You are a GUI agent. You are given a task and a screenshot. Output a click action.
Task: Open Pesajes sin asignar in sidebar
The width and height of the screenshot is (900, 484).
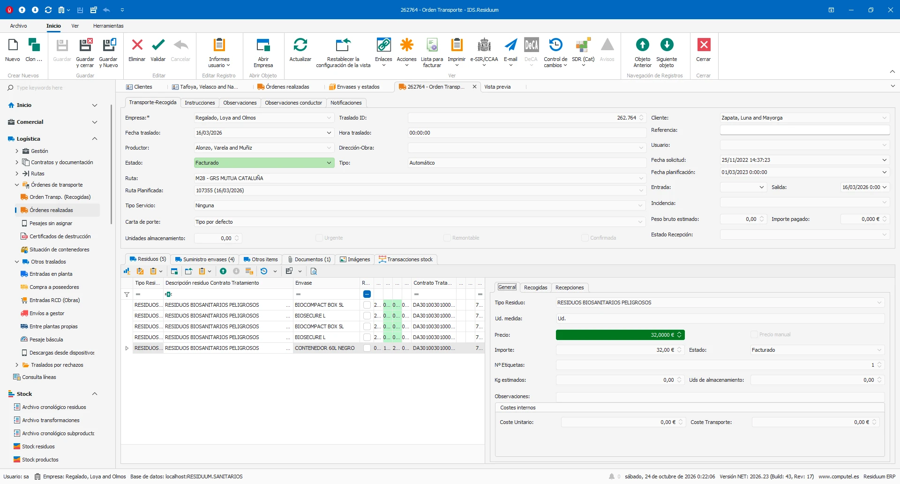(51, 223)
